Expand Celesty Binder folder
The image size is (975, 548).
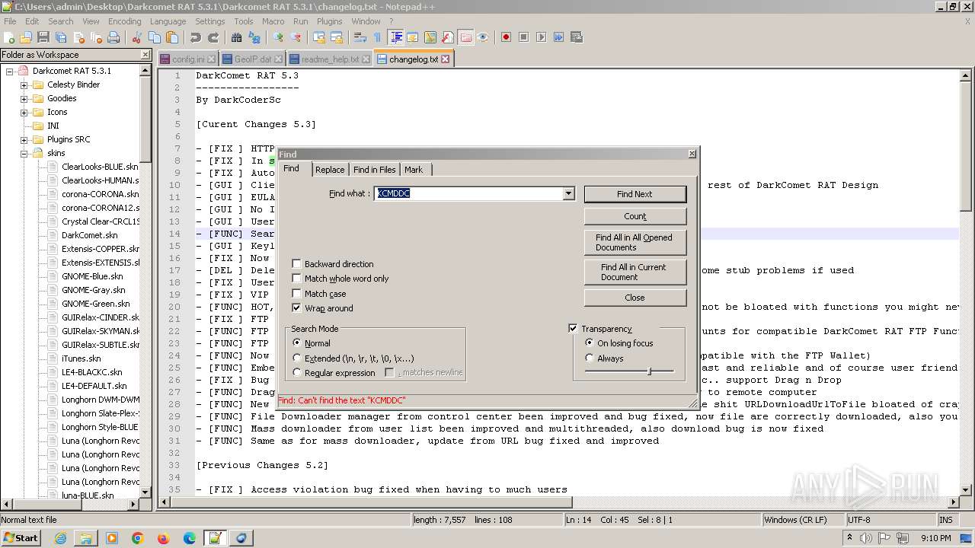pyautogui.click(x=24, y=84)
